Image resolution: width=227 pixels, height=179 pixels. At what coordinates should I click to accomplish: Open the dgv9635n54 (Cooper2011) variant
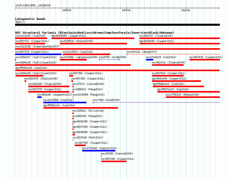[69, 36]
